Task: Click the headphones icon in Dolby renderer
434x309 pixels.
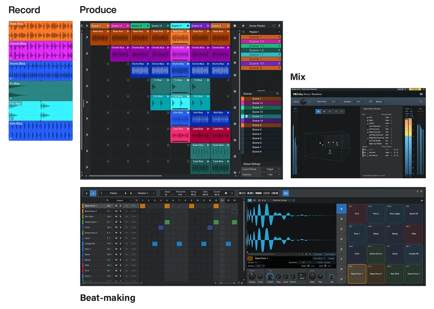Action: point(370,102)
